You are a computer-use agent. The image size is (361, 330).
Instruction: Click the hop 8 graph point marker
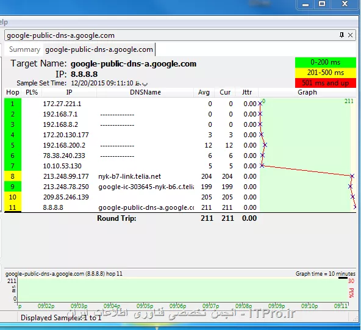pos(352,176)
